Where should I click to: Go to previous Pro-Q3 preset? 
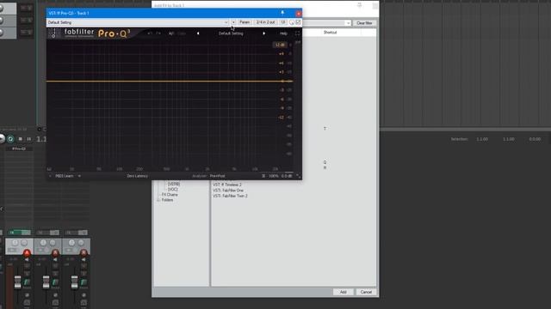tap(198, 33)
